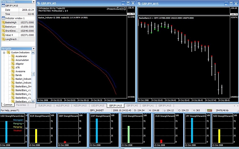Click the EUR strength yellow bar
This screenshot has height=149, width=239.
tap(36, 136)
